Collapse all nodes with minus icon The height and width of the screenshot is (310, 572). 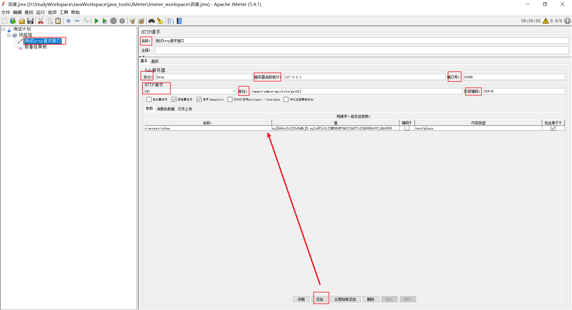[x=77, y=21]
